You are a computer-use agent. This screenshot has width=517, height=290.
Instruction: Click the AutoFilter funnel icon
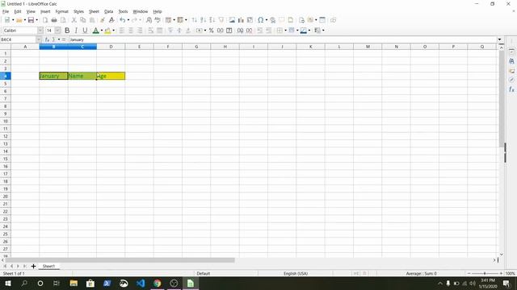pos(221,20)
